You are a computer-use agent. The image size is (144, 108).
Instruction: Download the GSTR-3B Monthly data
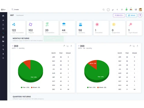(137, 46)
